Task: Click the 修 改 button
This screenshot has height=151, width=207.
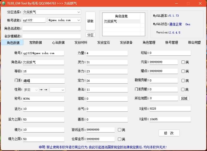Action: pos(169,133)
